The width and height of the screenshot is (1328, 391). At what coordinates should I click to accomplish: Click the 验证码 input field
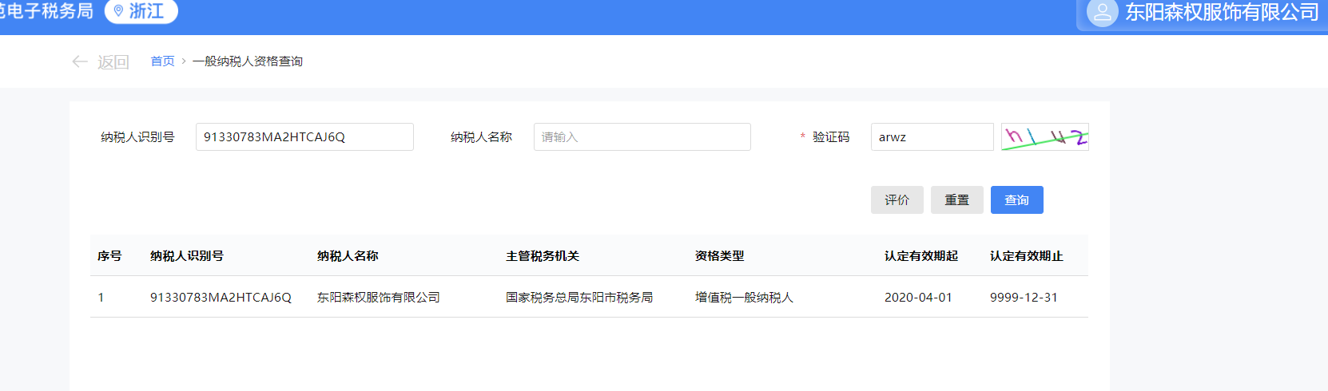point(932,137)
